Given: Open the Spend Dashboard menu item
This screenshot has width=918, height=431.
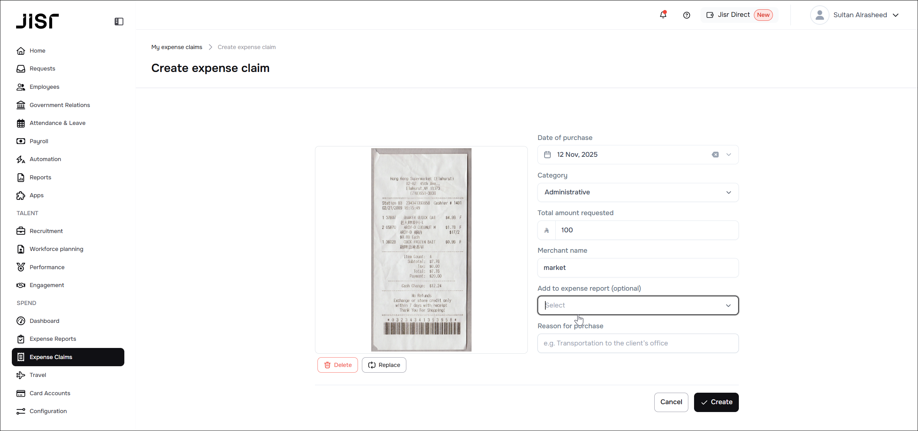Looking at the screenshot, I should coord(44,321).
